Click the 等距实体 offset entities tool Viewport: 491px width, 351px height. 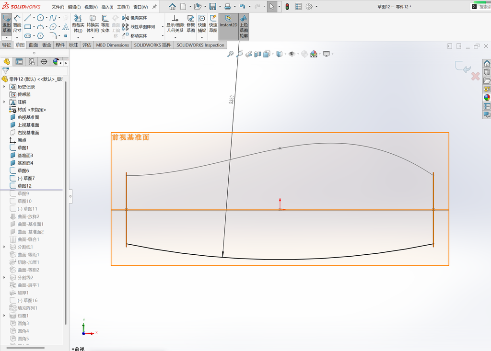coord(105,24)
